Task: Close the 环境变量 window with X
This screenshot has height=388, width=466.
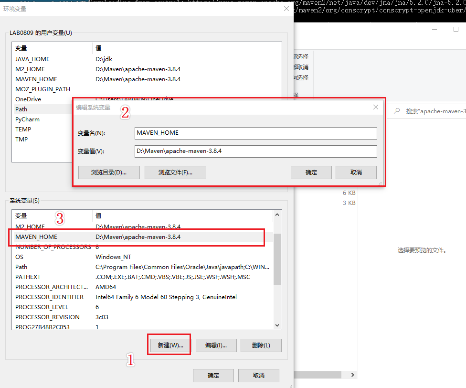Action: [286, 9]
